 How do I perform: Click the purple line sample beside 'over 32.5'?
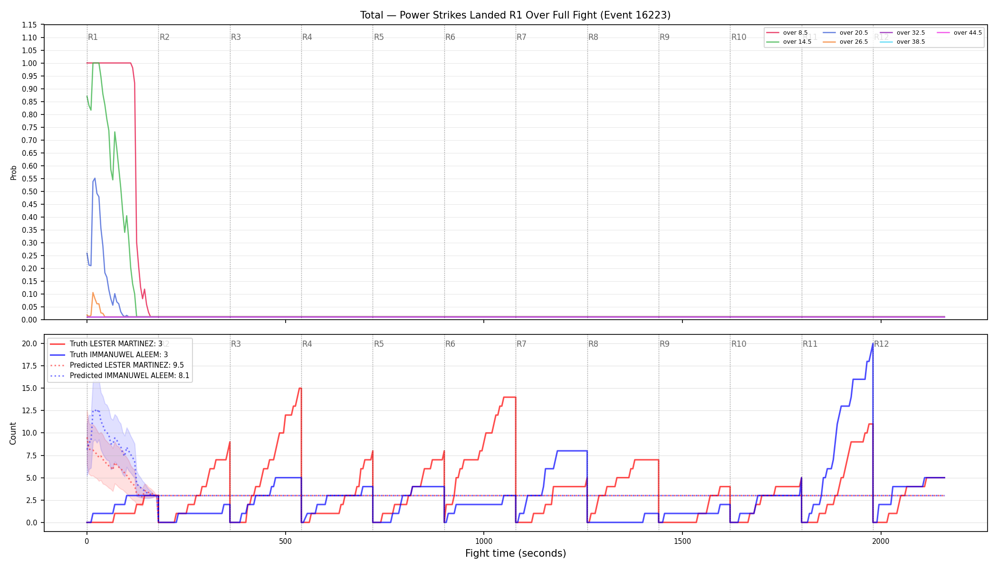(x=886, y=33)
